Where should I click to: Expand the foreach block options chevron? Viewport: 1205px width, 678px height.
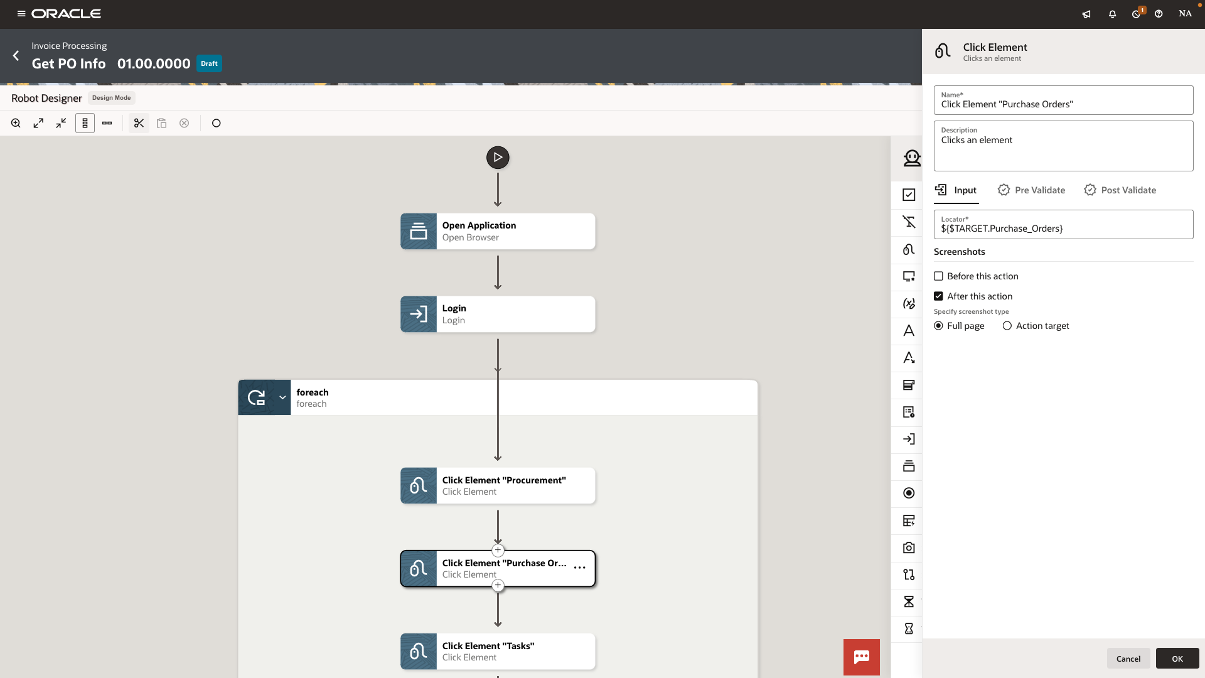click(x=282, y=397)
